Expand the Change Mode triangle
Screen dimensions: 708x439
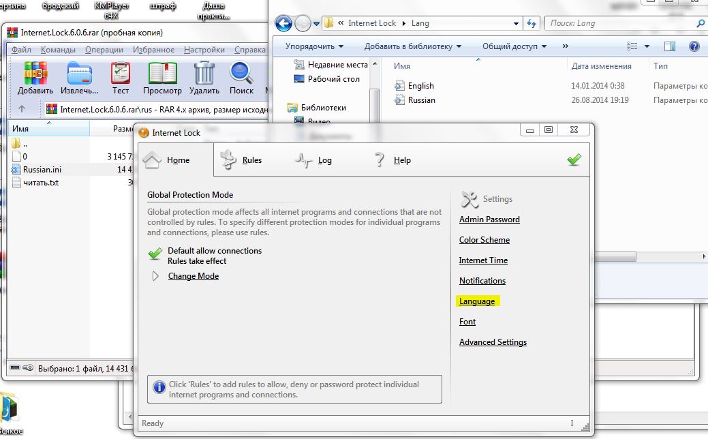155,276
